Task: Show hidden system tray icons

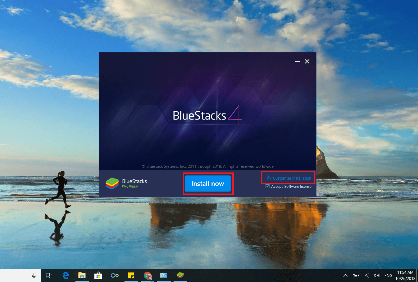Action: [345, 275]
